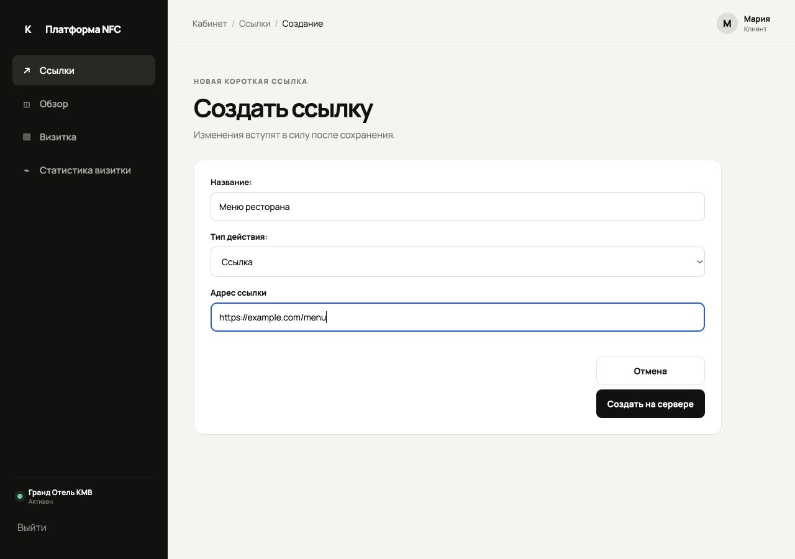Click the Создать на сервере button
Viewport: 795px width, 559px height.
pos(650,404)
